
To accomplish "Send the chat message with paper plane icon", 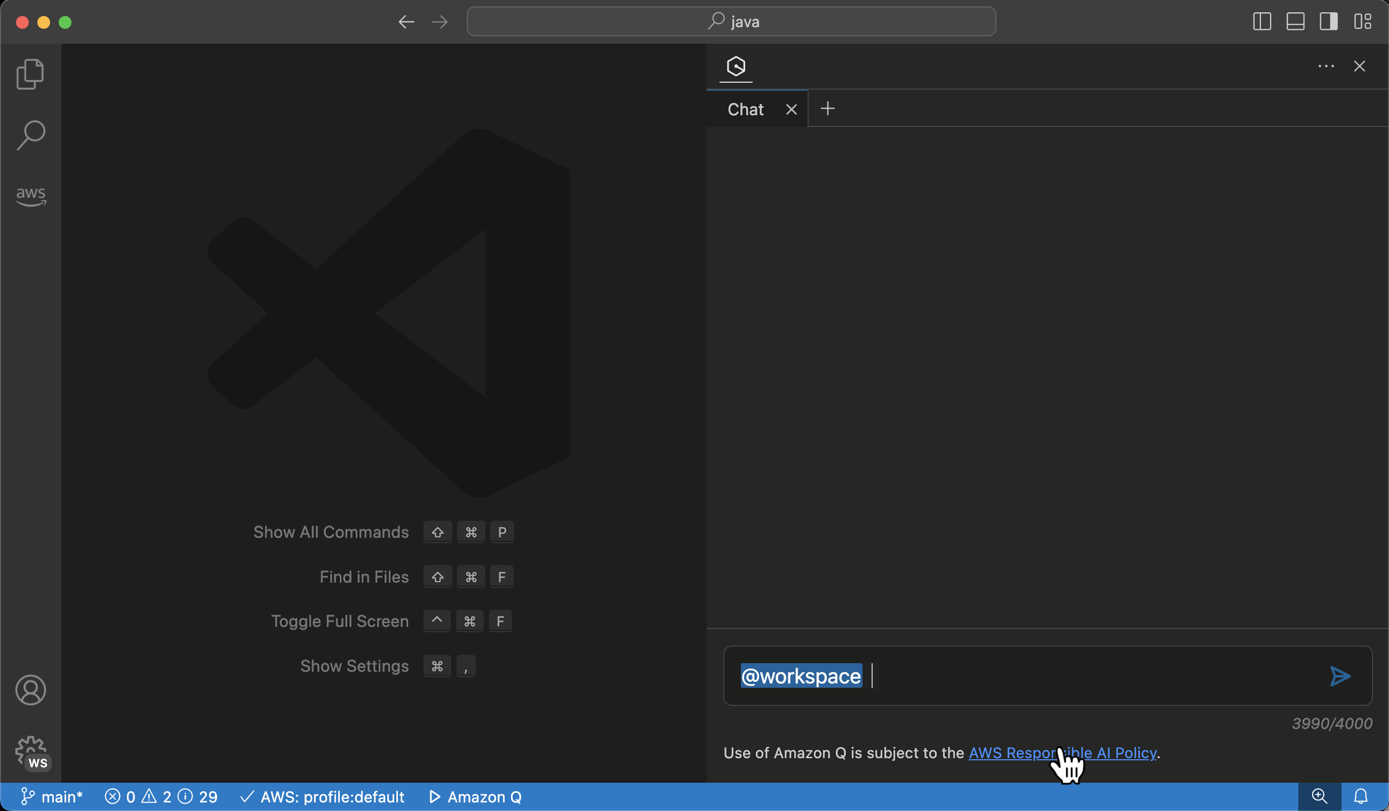I will point(1340,677).
